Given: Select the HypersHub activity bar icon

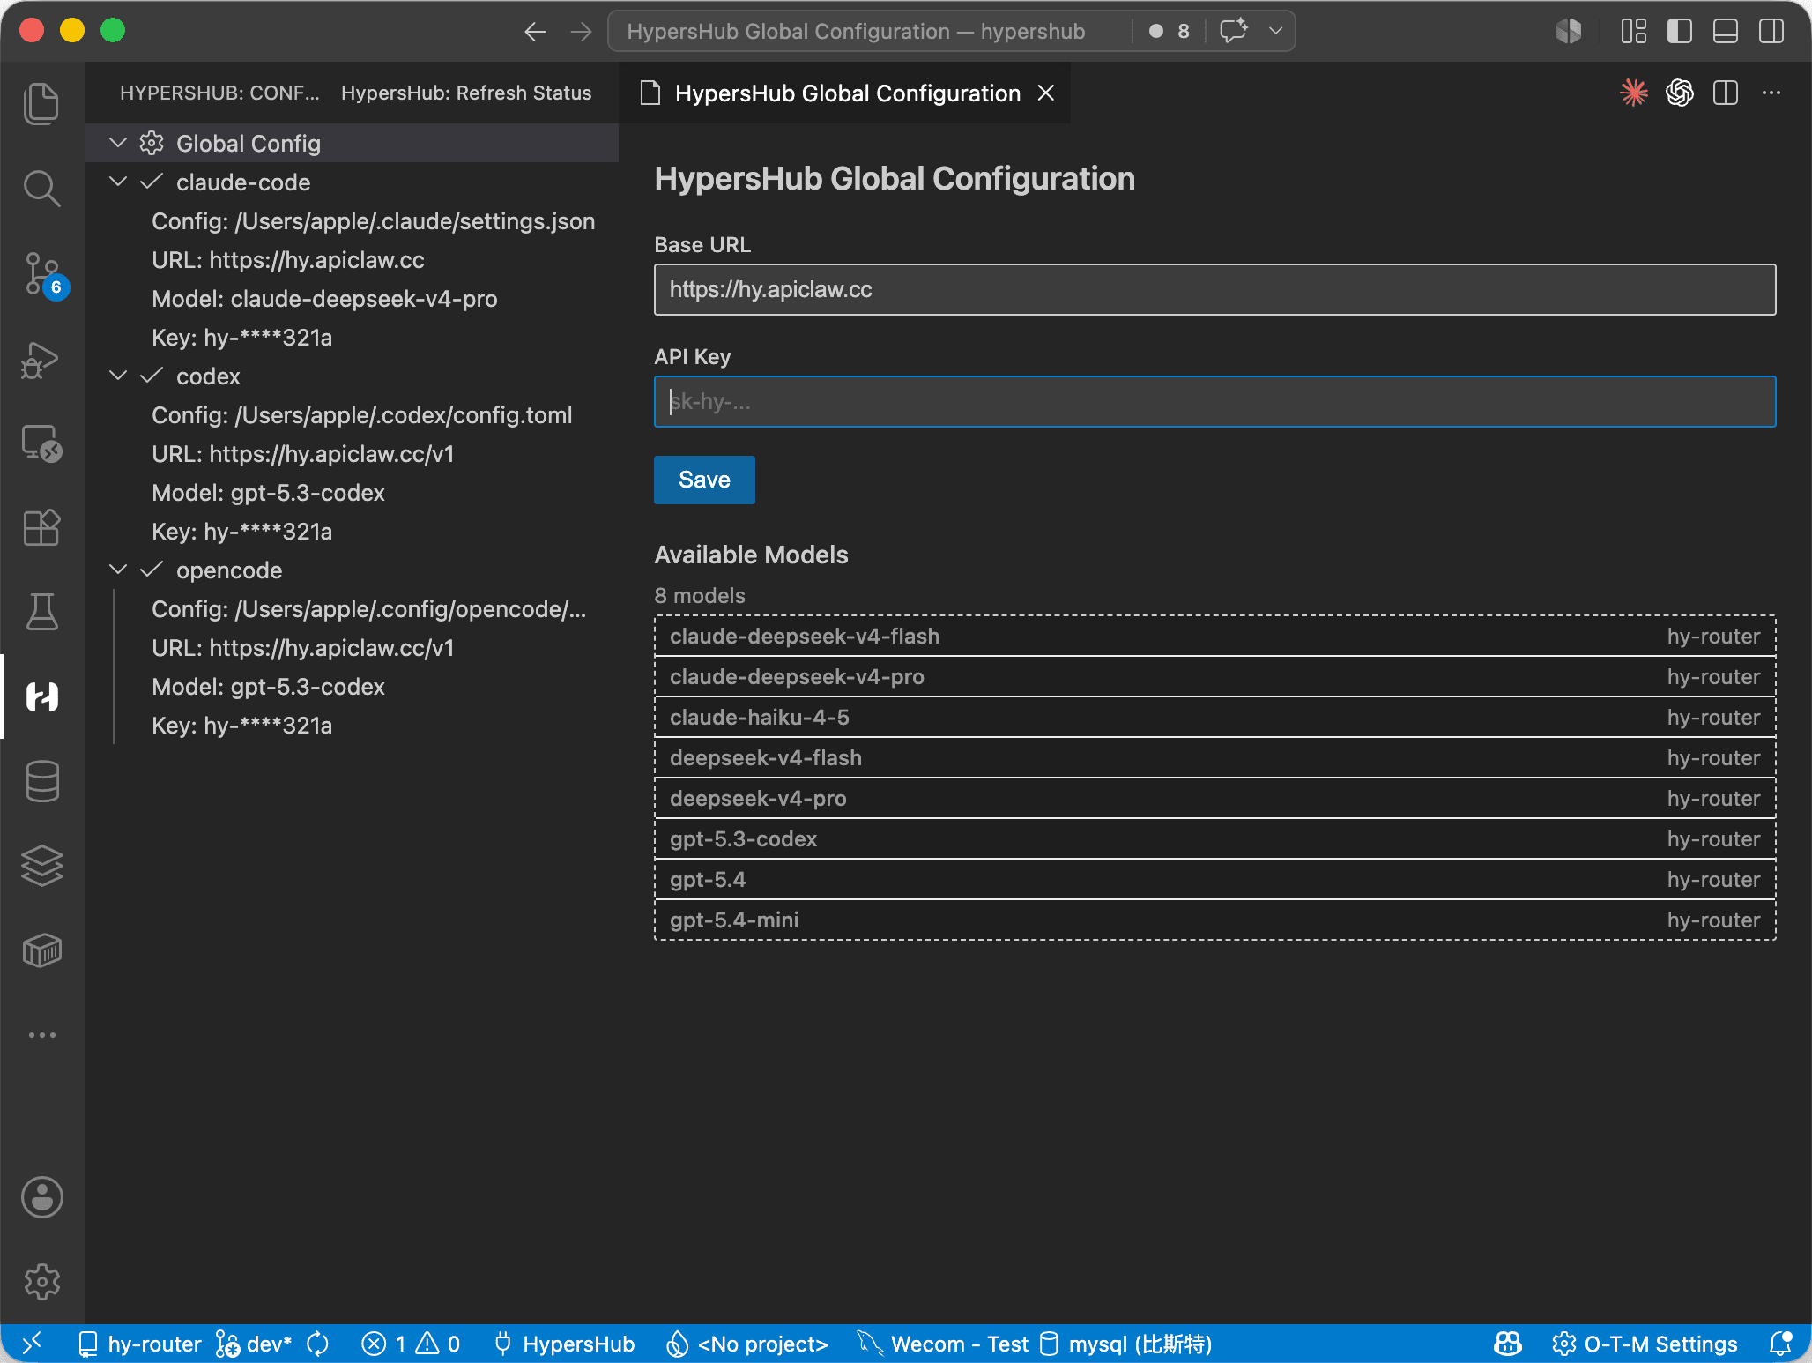Looking at the screenshot, I should pos(41,696).
